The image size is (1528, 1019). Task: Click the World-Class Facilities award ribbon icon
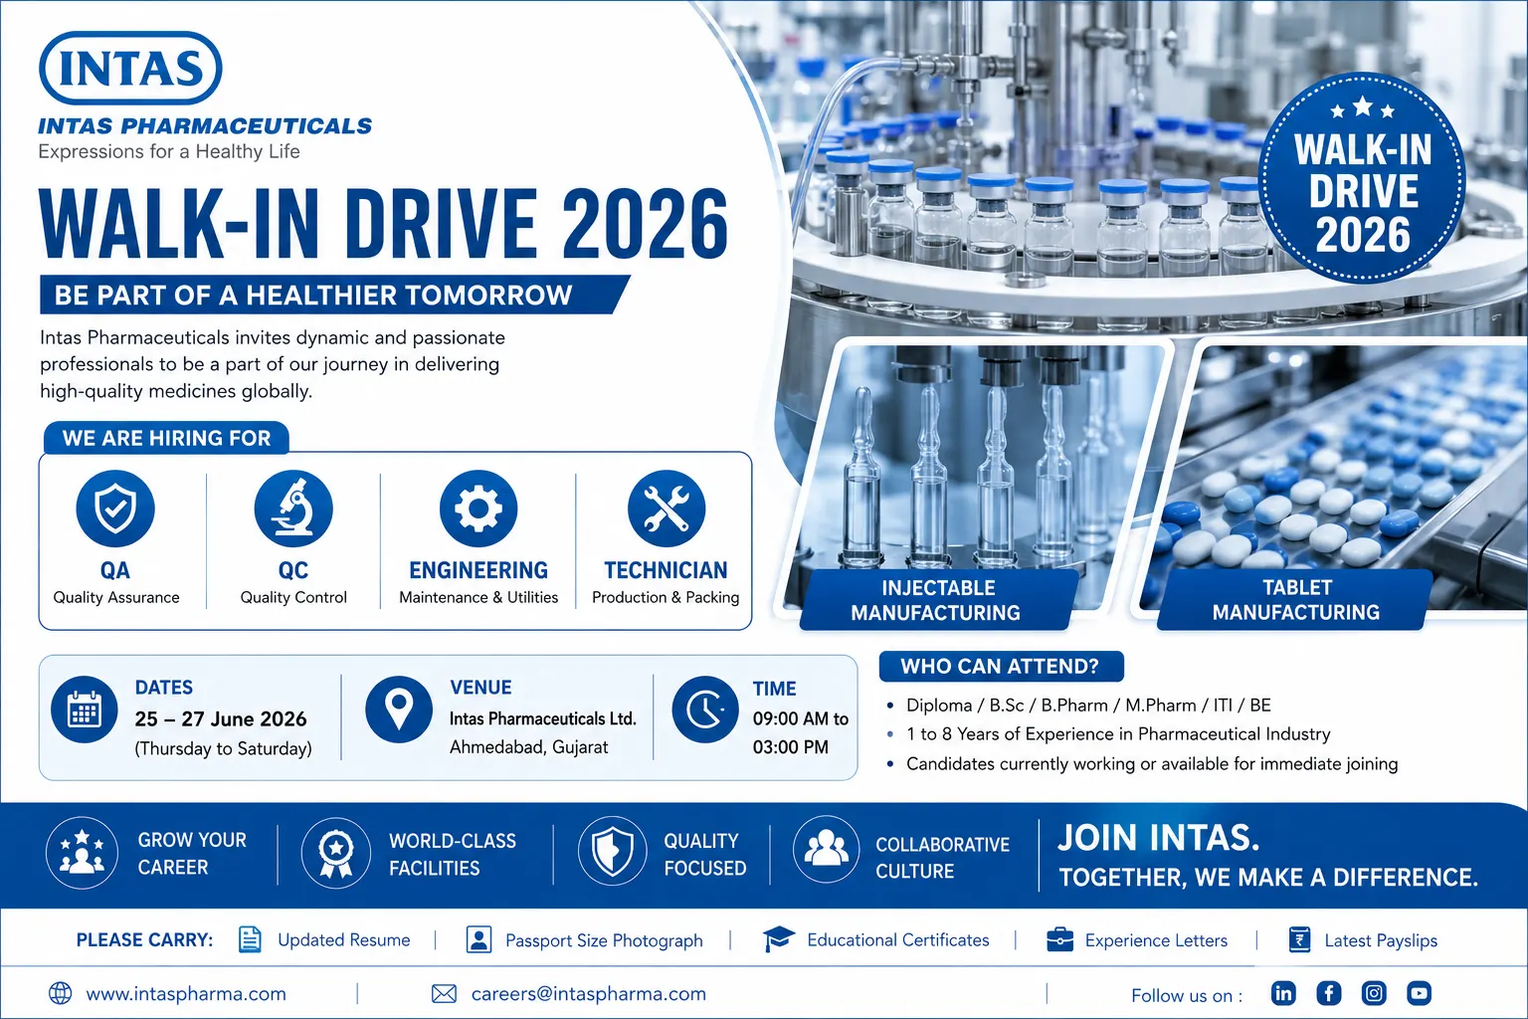336,853
